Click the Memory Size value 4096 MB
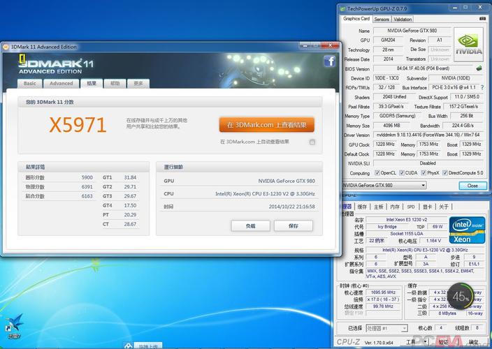This screenshot has width=492, height=349. tap(391, 126)
